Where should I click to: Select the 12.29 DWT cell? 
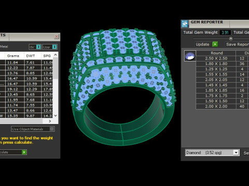pos(33,89)
